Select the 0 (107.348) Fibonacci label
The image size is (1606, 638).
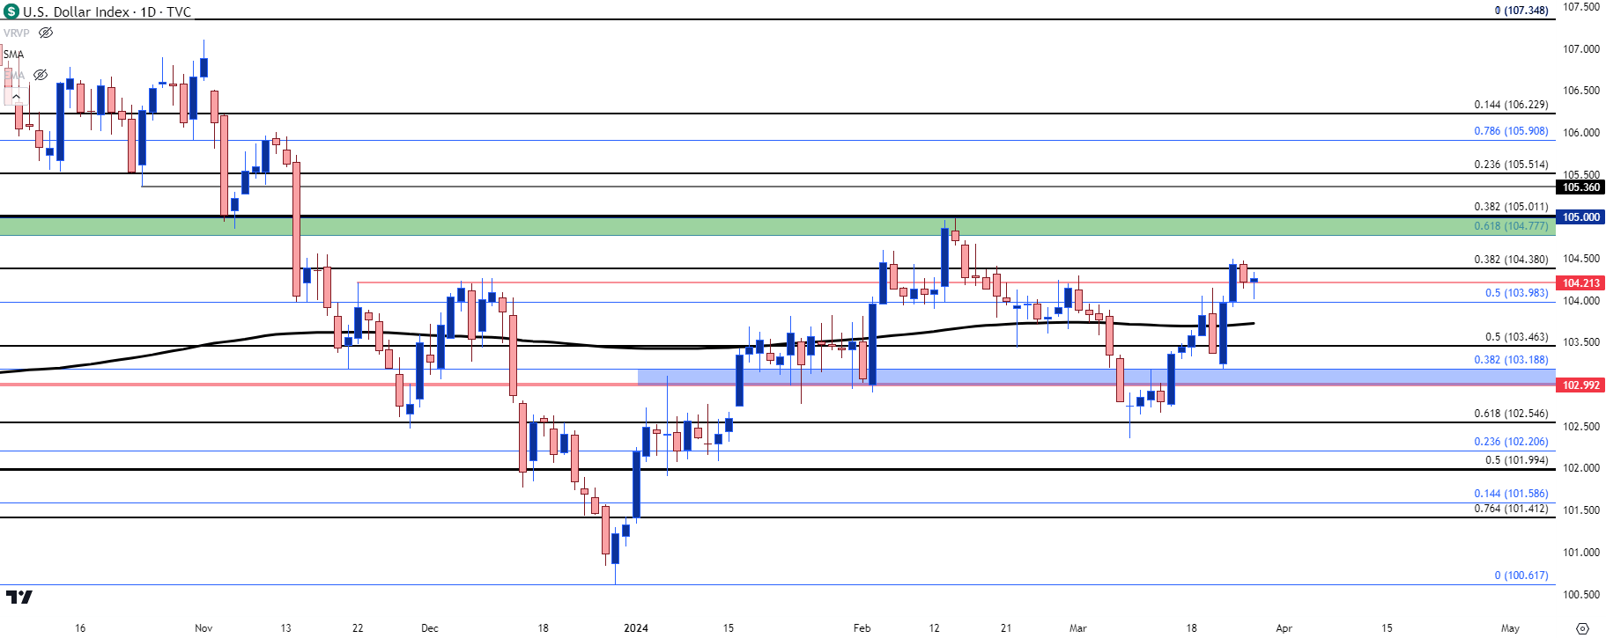1521,11
